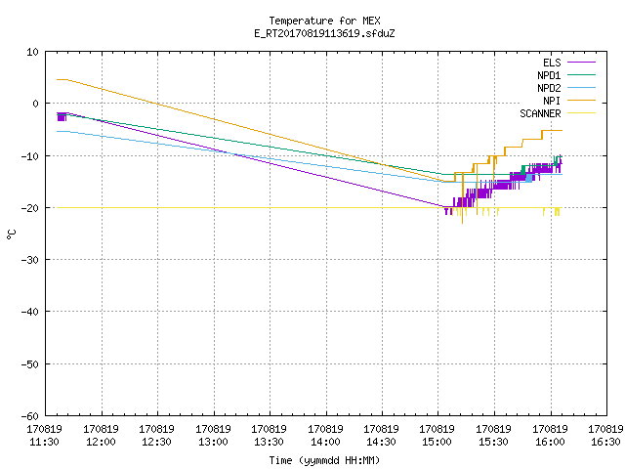Image resolution: width=625 pixels, height=469 pixels.
Task: Click the y-axis value -10
Action: [29, 156]
